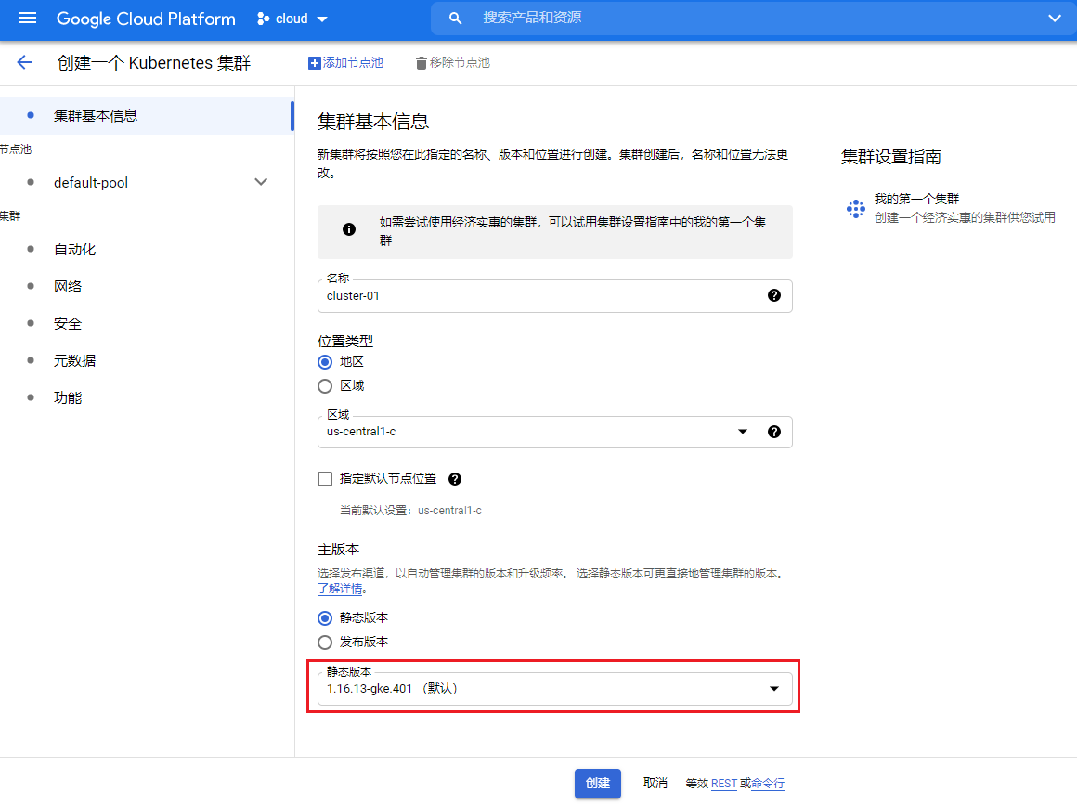
Task: Expand the default-pool node pool
Action: (x=261, y=182)
